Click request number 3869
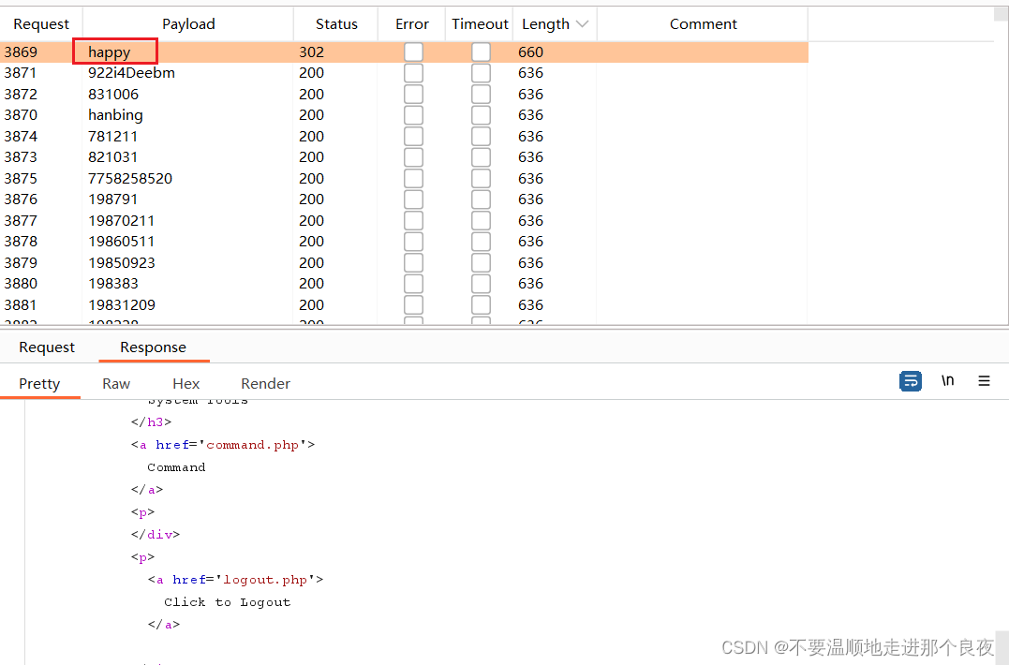This screenshot has height=665, width=1009. pyautogui.click(x=21, y=52)
